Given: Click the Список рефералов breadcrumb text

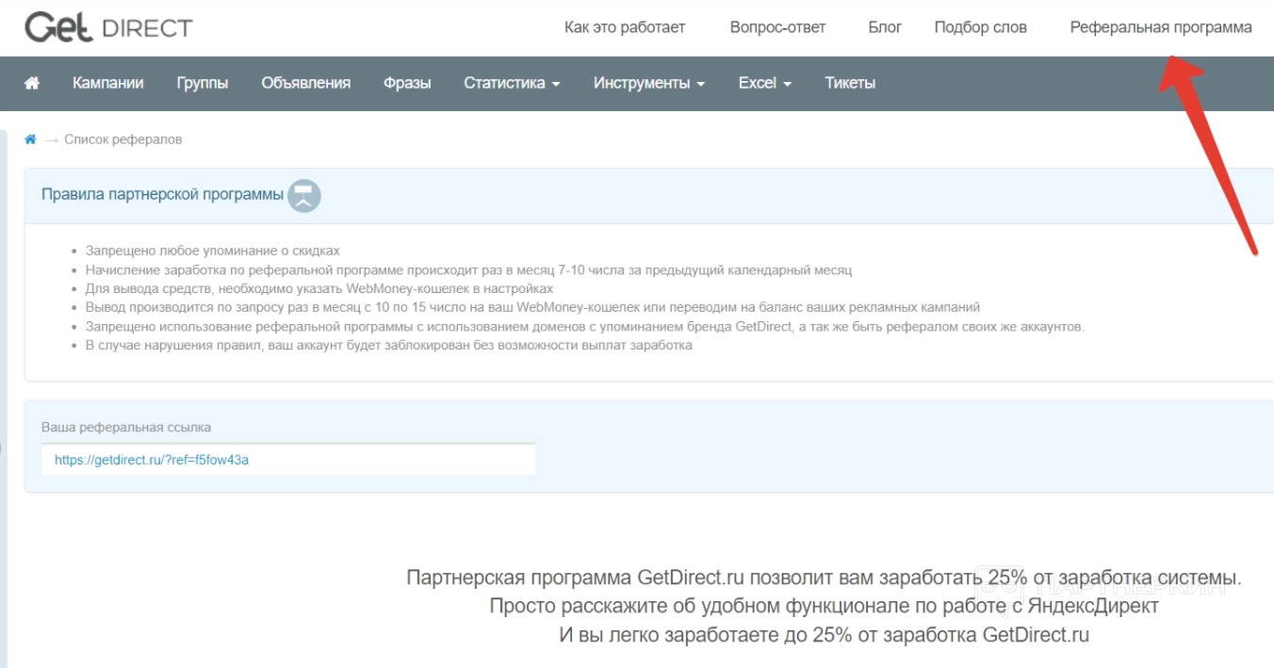Looking at the screenshot, I should [x=123, y=139].
